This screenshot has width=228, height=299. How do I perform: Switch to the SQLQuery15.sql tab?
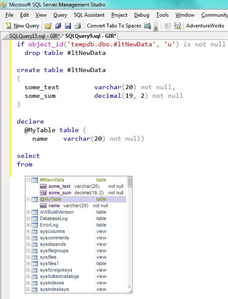(34, 36)
